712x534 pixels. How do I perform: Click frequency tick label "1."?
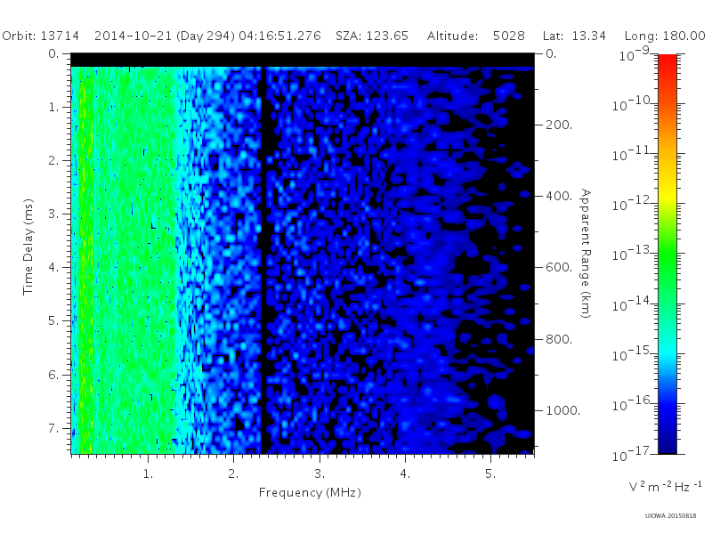[x=148, y=473]
